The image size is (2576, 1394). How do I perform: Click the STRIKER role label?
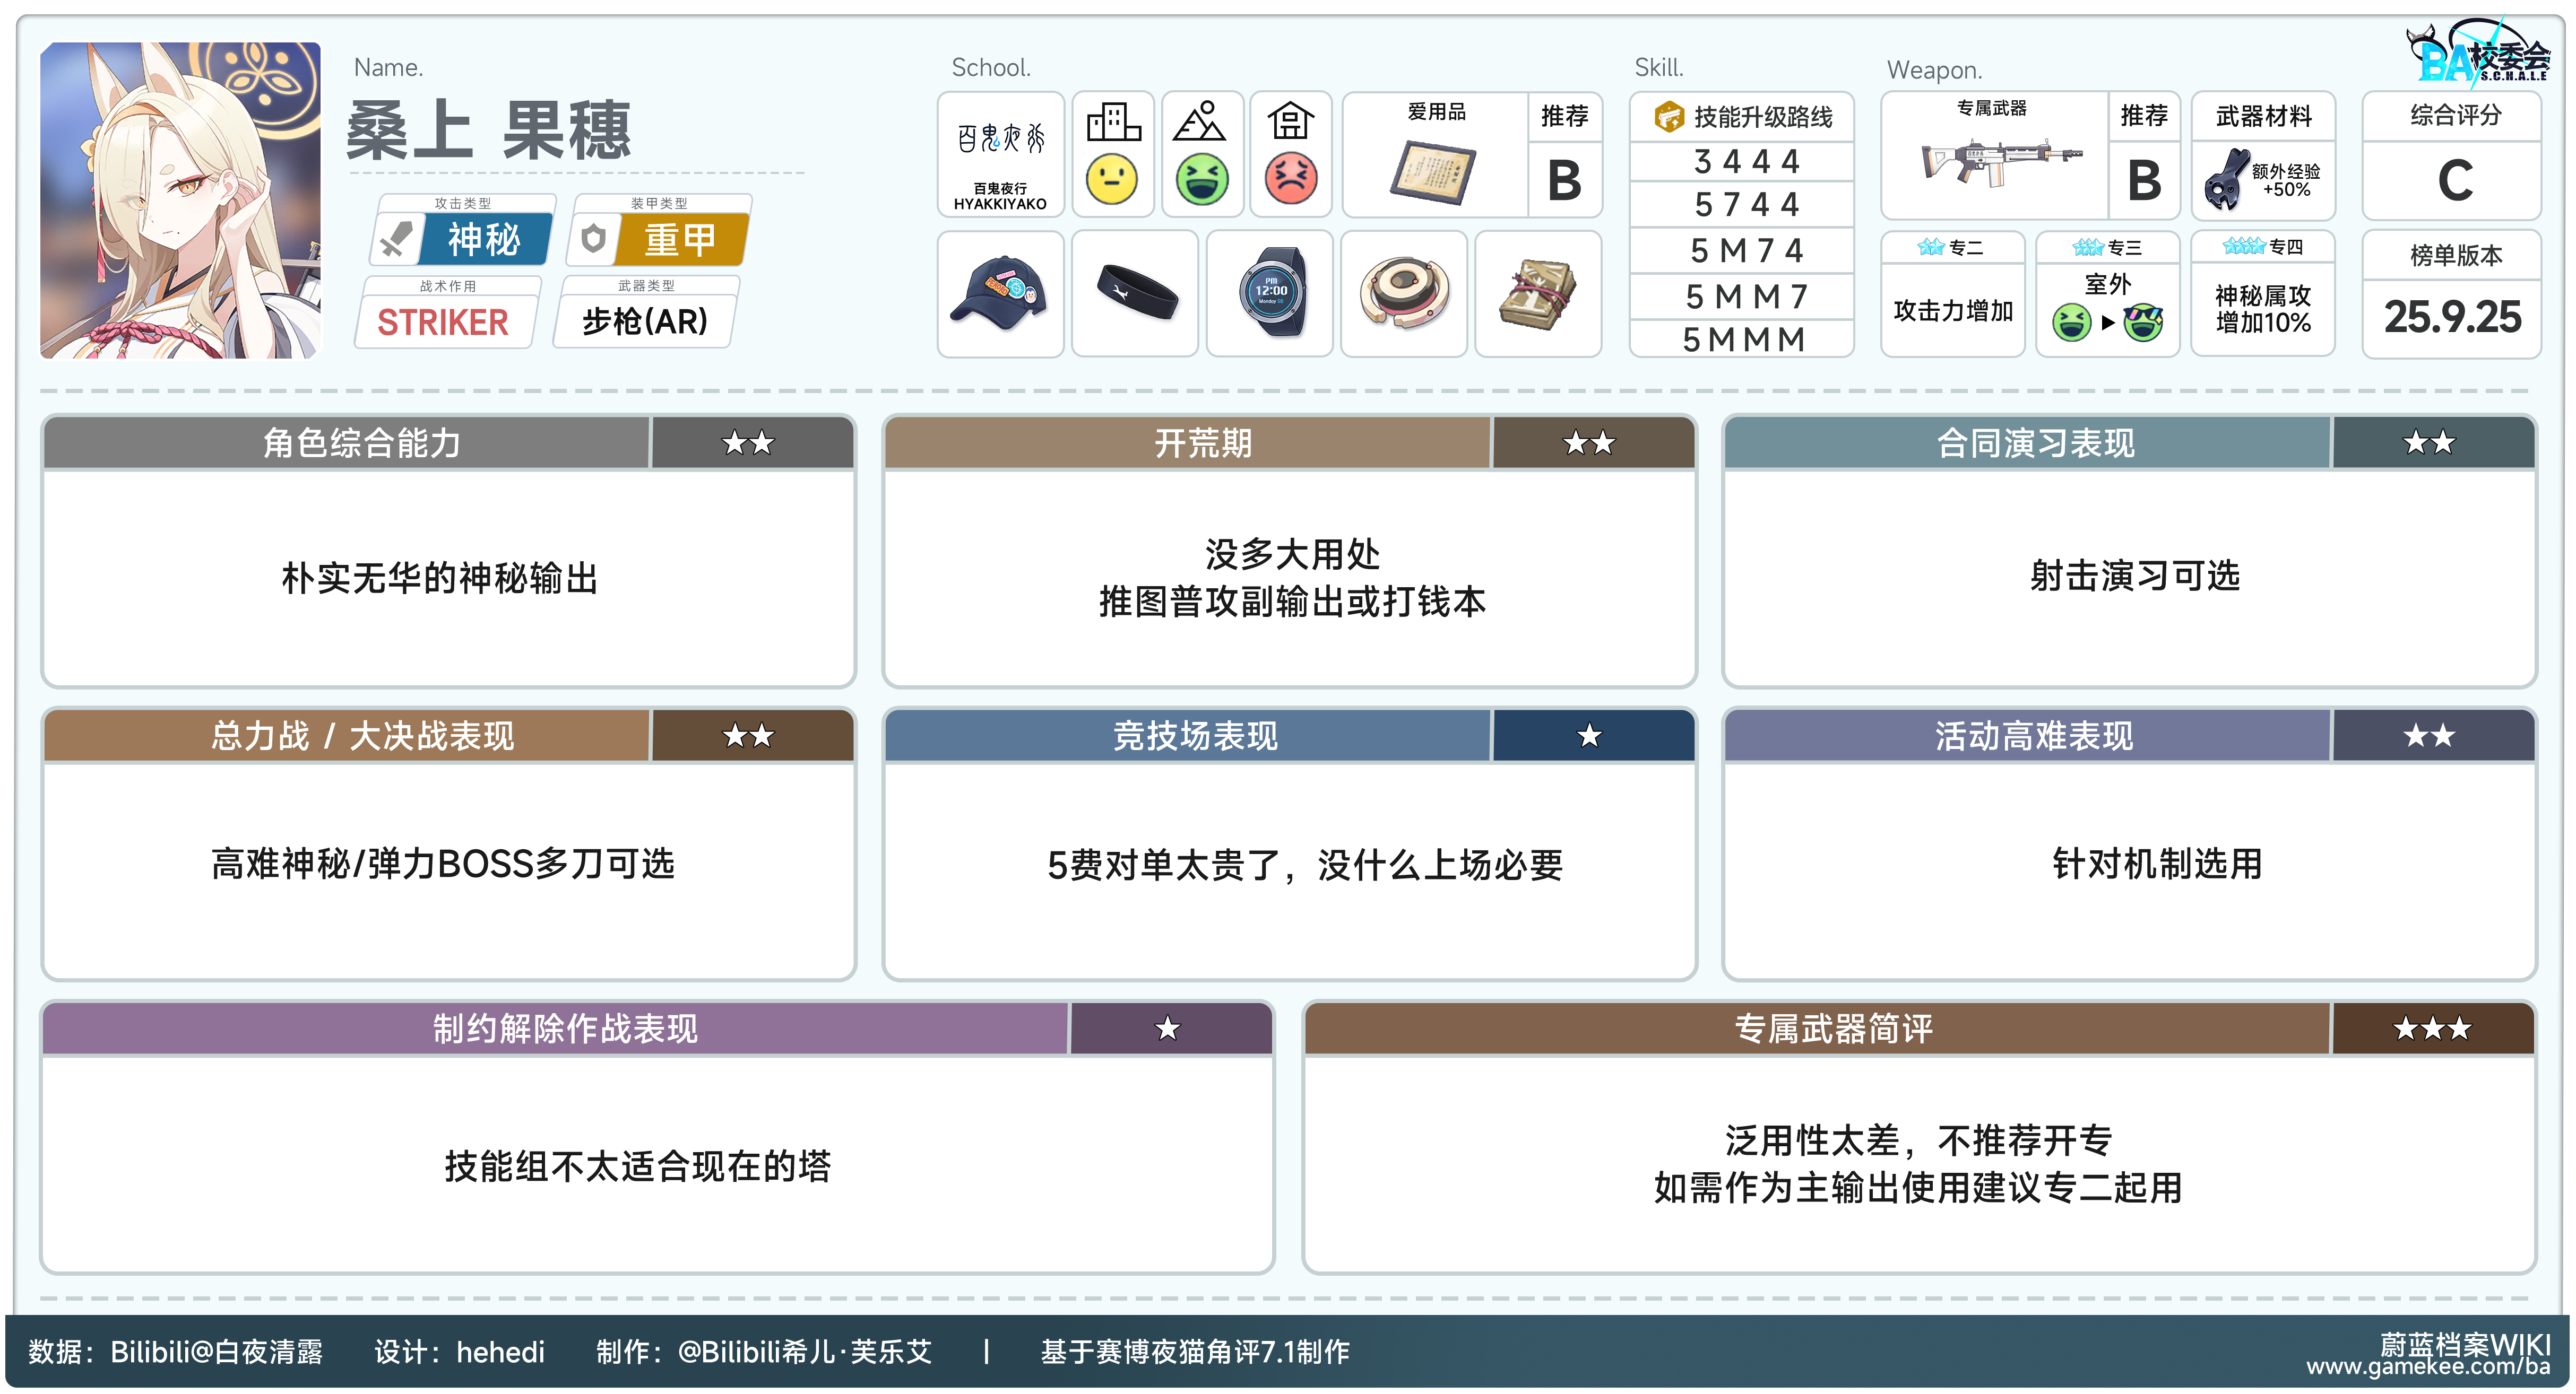(x=442, y=322)
